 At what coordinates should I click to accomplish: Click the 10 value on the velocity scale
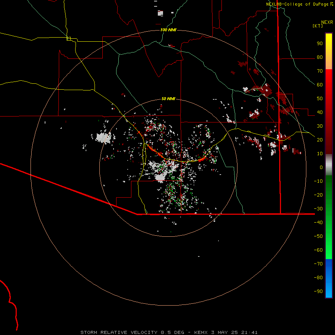point(320,154)
